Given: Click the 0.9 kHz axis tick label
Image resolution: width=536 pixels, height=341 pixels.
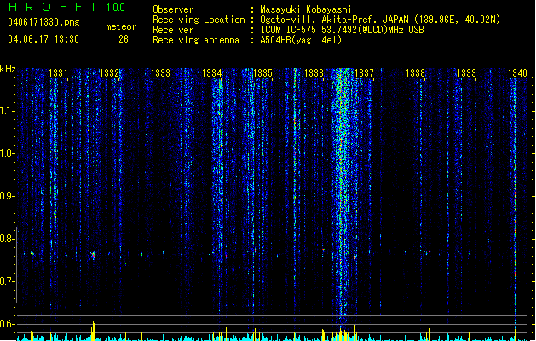Looking at the screenshot, I should click(7, 196).
